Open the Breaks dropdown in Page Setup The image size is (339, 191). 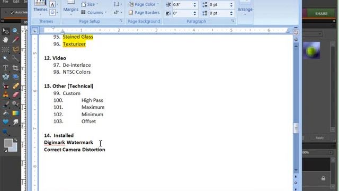118,4
